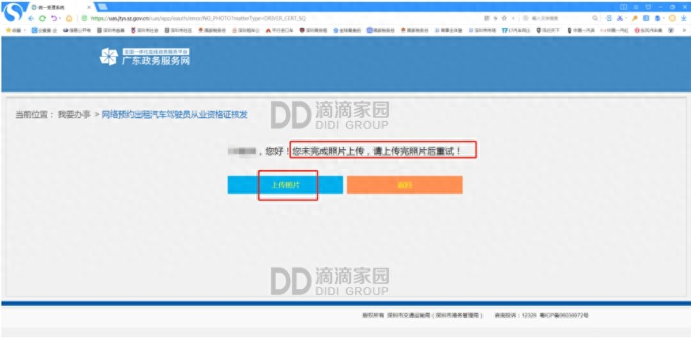
Task: Click the 您未完成照片上传 message text
Action: pyautogui.click(x=377, y=151)
